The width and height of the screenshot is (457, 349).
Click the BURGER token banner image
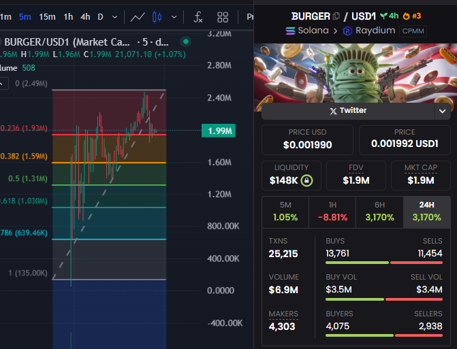[356, 73]
